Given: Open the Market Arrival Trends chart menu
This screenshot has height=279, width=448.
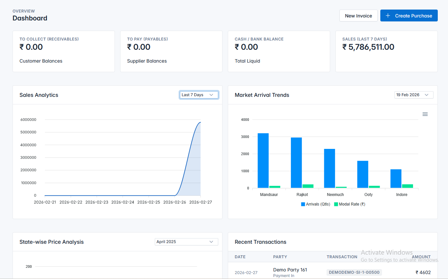Looking at the screenshot, I should [425, 114].
